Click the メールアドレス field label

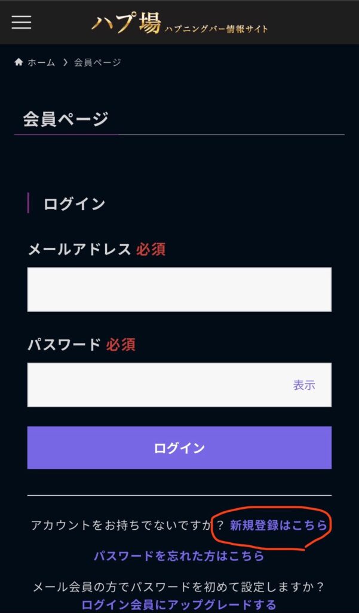(79, 249)
